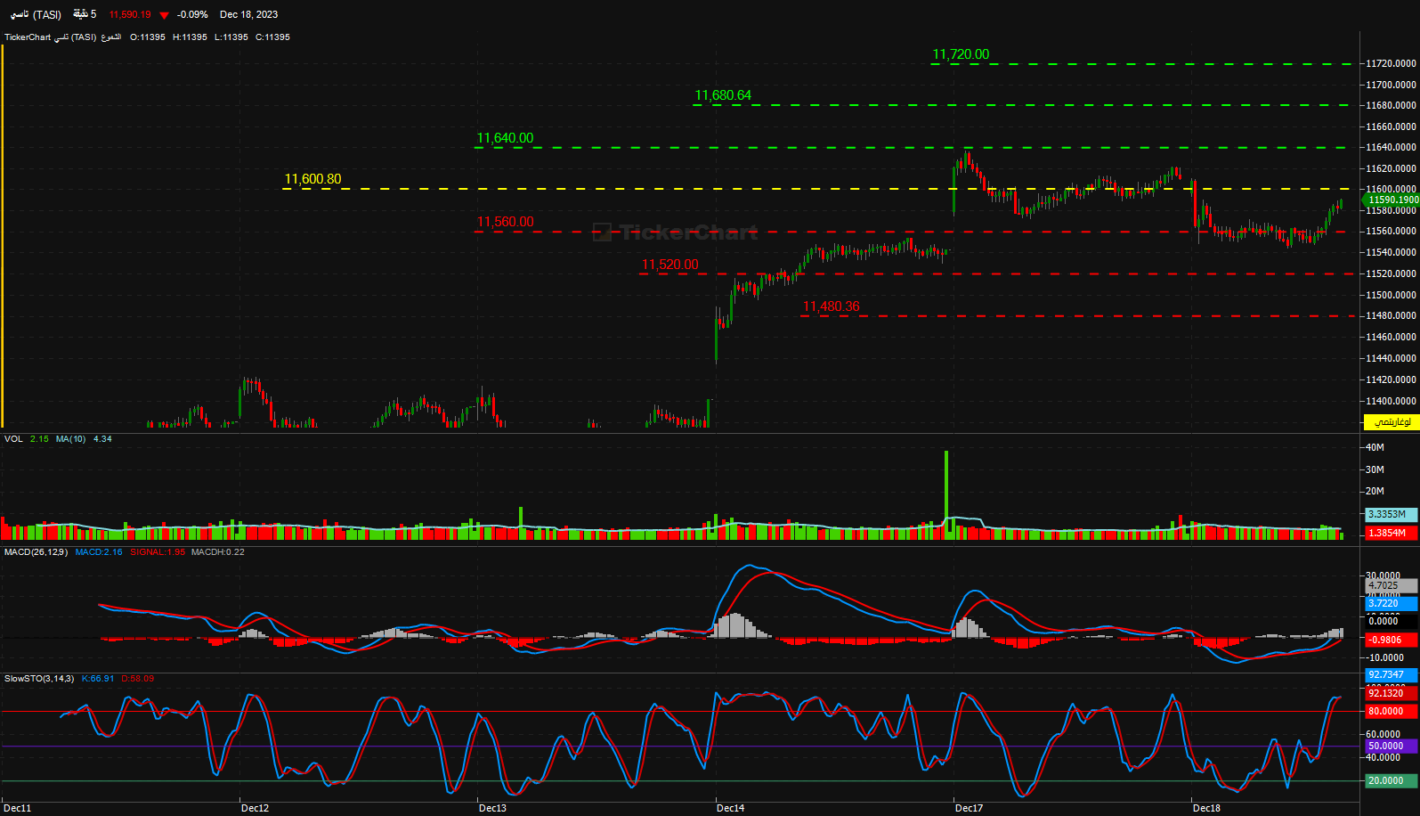The width and height of the screenshot is (1420, 816).
Task: Select the VOL indicator label
Action: point(13,439)
